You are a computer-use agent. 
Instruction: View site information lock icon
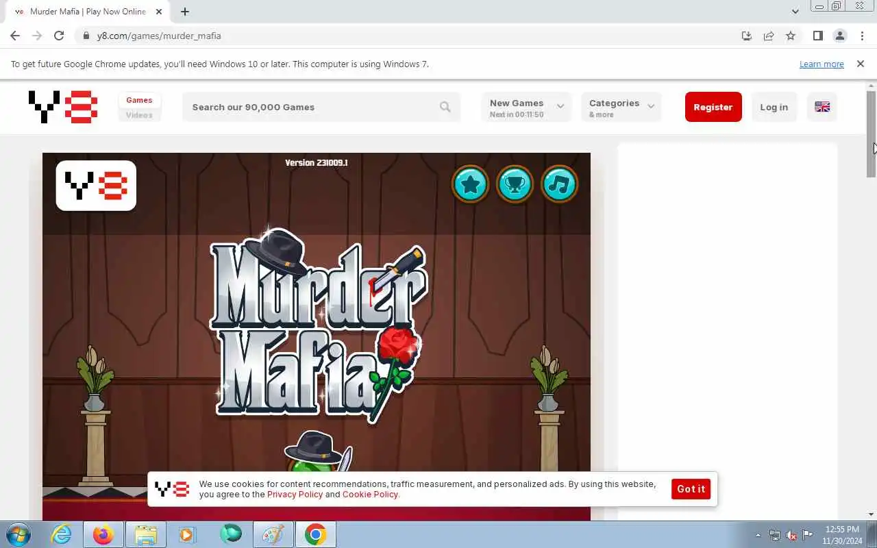(86, 36)
